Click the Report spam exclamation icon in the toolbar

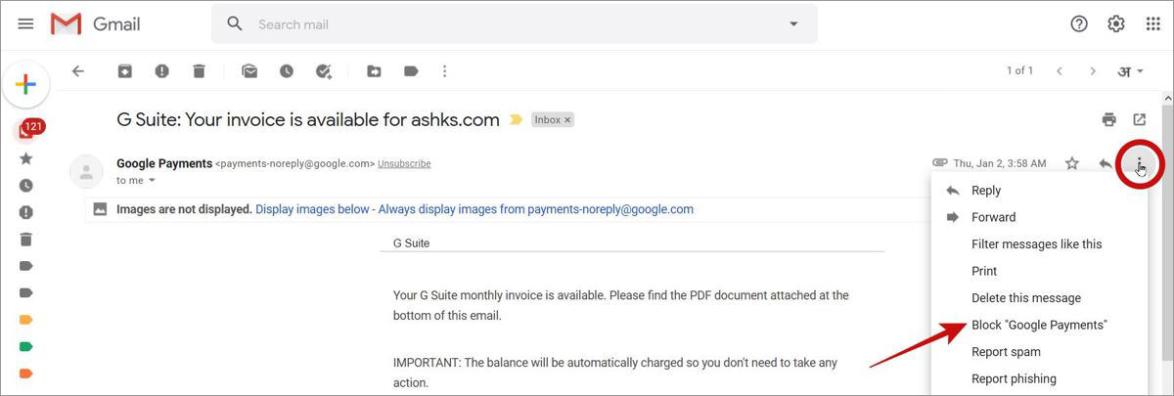(161, 71)
